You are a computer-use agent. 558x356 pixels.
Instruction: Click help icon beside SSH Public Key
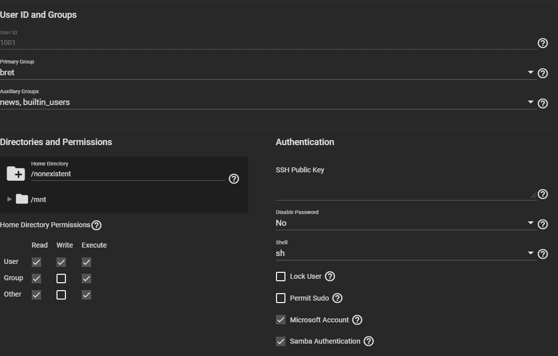pos(543,194)
